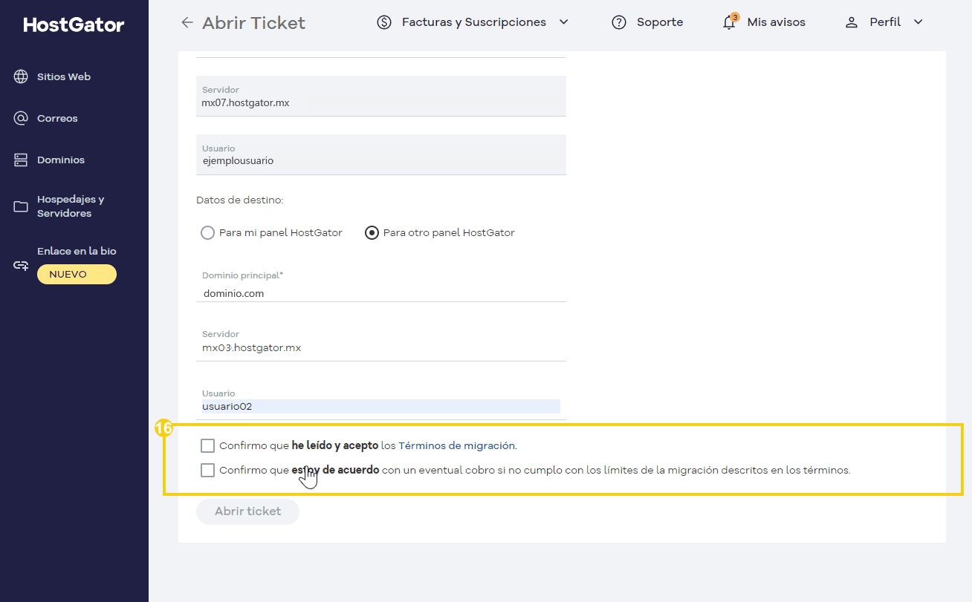Image resolution: width=972 pixels, height=602 pixels.
Task: Click the Perfil user icon
Action: click(852, 22)
